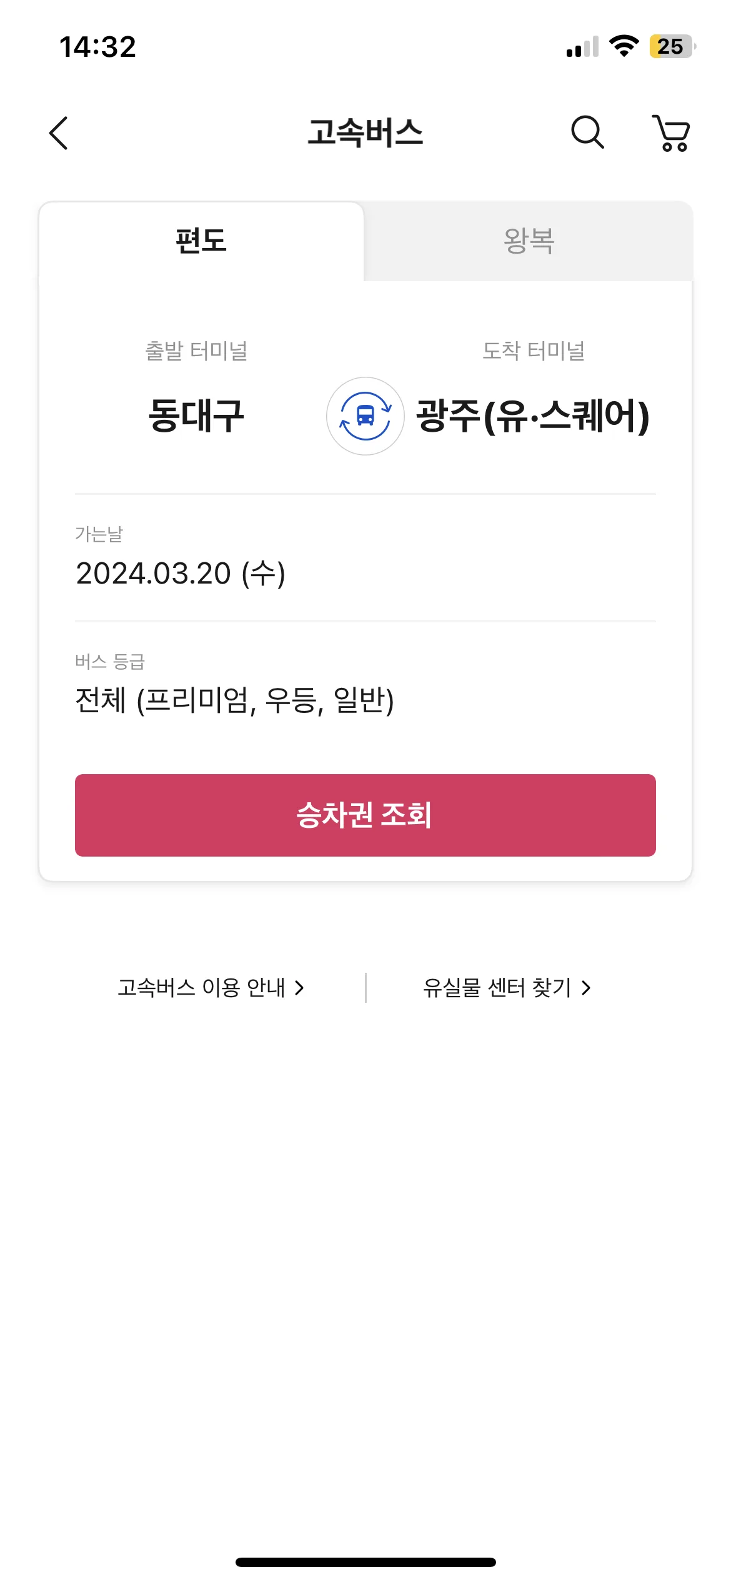Open the 유실물 센터 찾기 link
The width and height of the screenshot is (731, 1582).
[x=507, y=988]
